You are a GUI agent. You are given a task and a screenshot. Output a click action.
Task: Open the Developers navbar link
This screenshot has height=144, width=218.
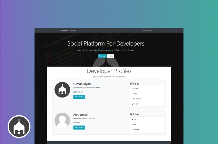pos(73,30)
